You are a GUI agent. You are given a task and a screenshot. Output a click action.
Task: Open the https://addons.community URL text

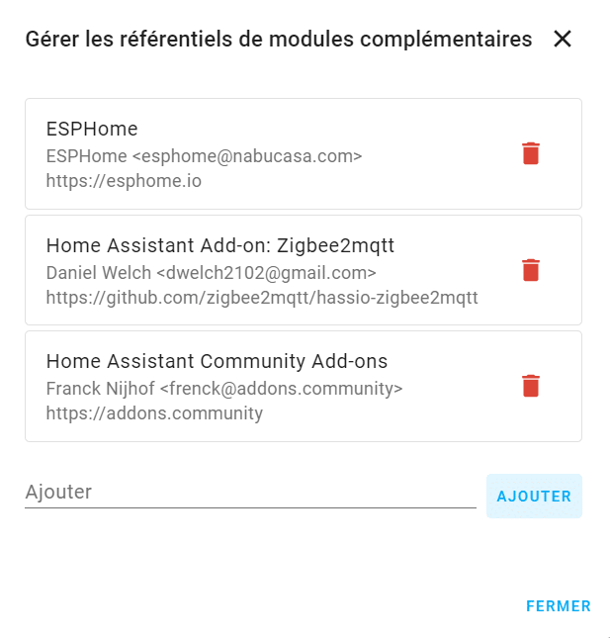pos(154,413)
